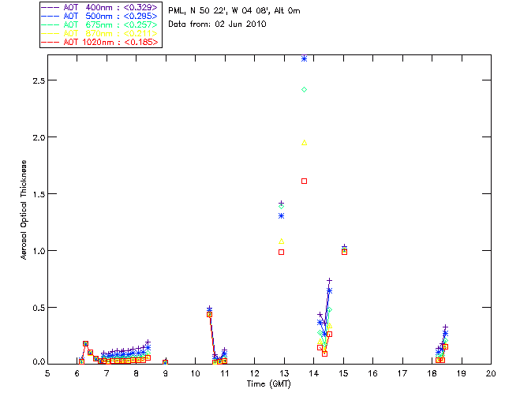Image resolution: width=505 pixels, height=404 pixels.
Task: Click the red square marker near 1.6
Action: pos(304,181)
